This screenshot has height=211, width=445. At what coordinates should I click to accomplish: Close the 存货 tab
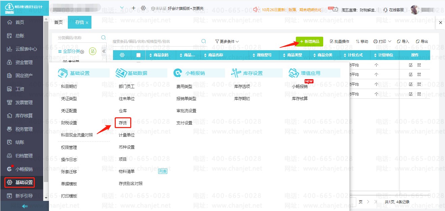point(87,23)
